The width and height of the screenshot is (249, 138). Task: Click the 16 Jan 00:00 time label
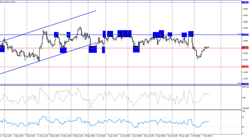click(x=137, y=136)
